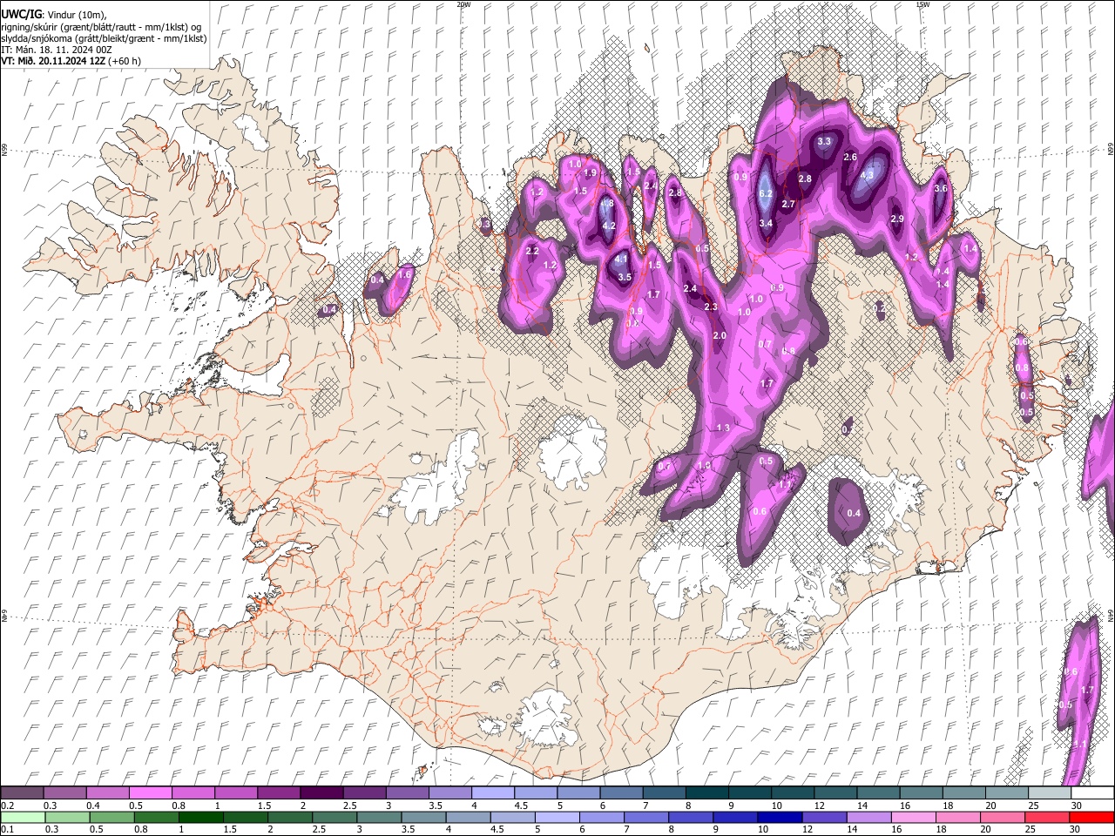
Task: Select the 2.9 map value label
Action: [x=897, y=219]
